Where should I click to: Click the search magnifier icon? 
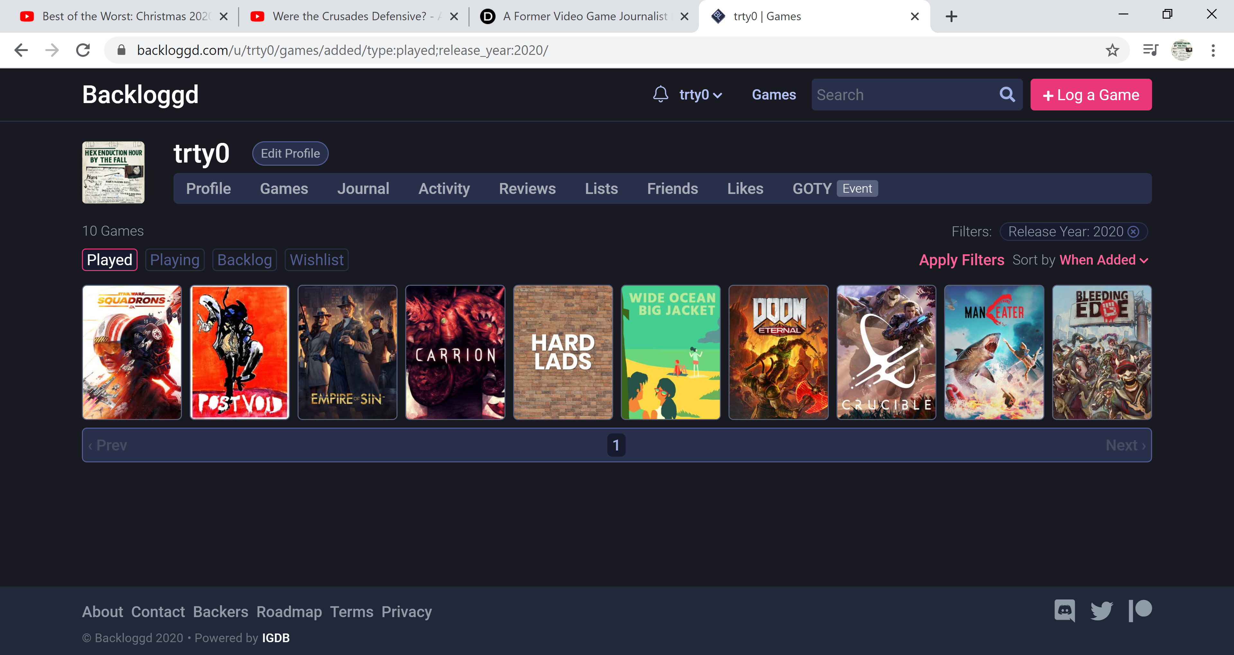pos(1007,94)
